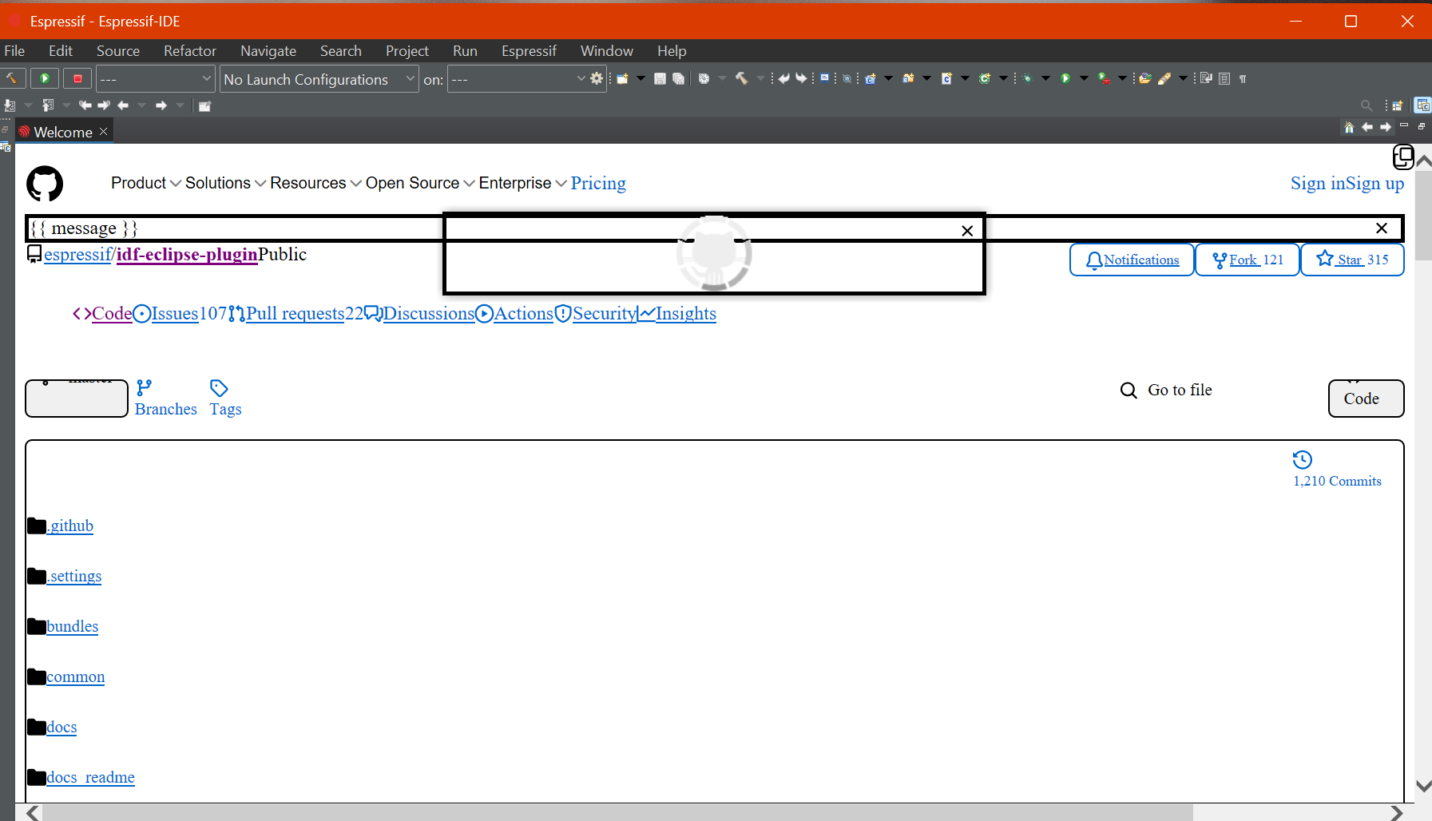Viewport: 1432px width, 821px height.
Task: Switch to the C/C++ perspective icon
Action: (x=1422, y=105)
